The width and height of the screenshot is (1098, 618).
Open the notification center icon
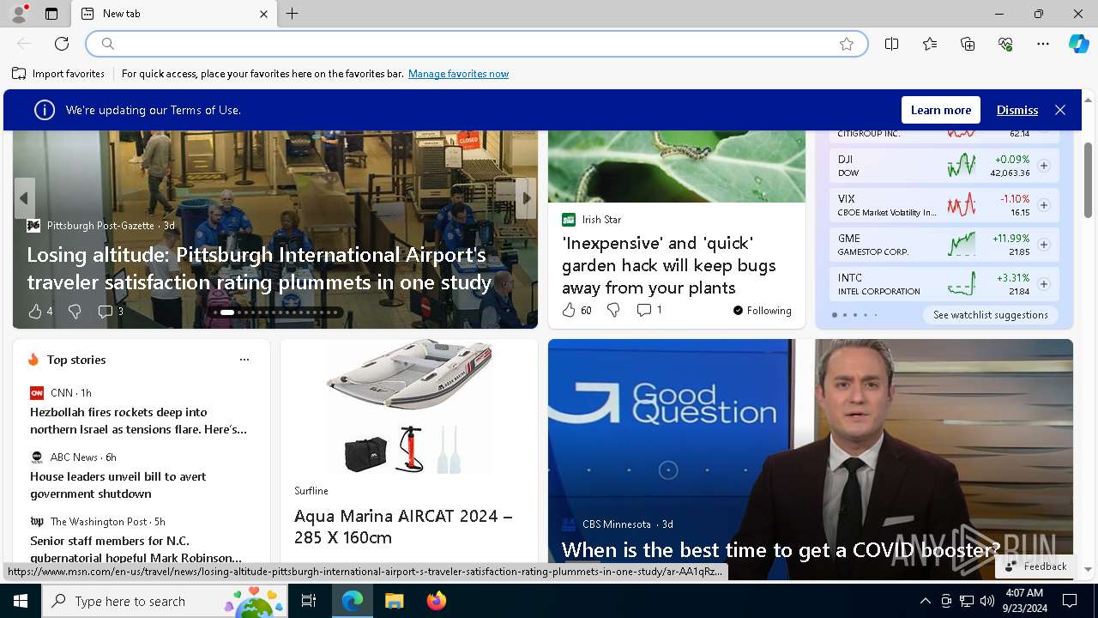click(1069, 601)
